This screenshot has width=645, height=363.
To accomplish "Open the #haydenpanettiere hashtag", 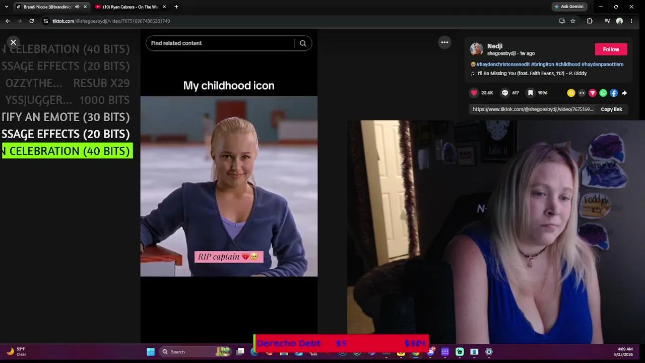I will [x=602, y=65].
